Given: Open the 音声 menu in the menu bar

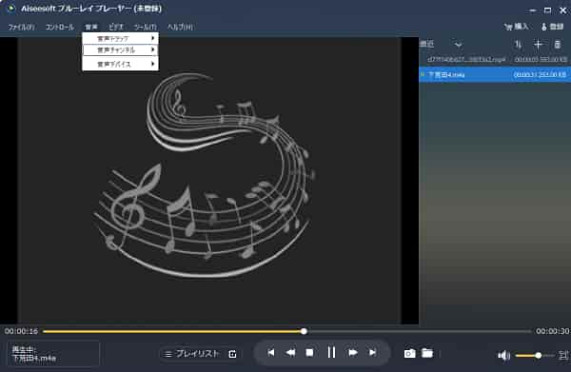Looking at the screenshot, I should [91, 27].
